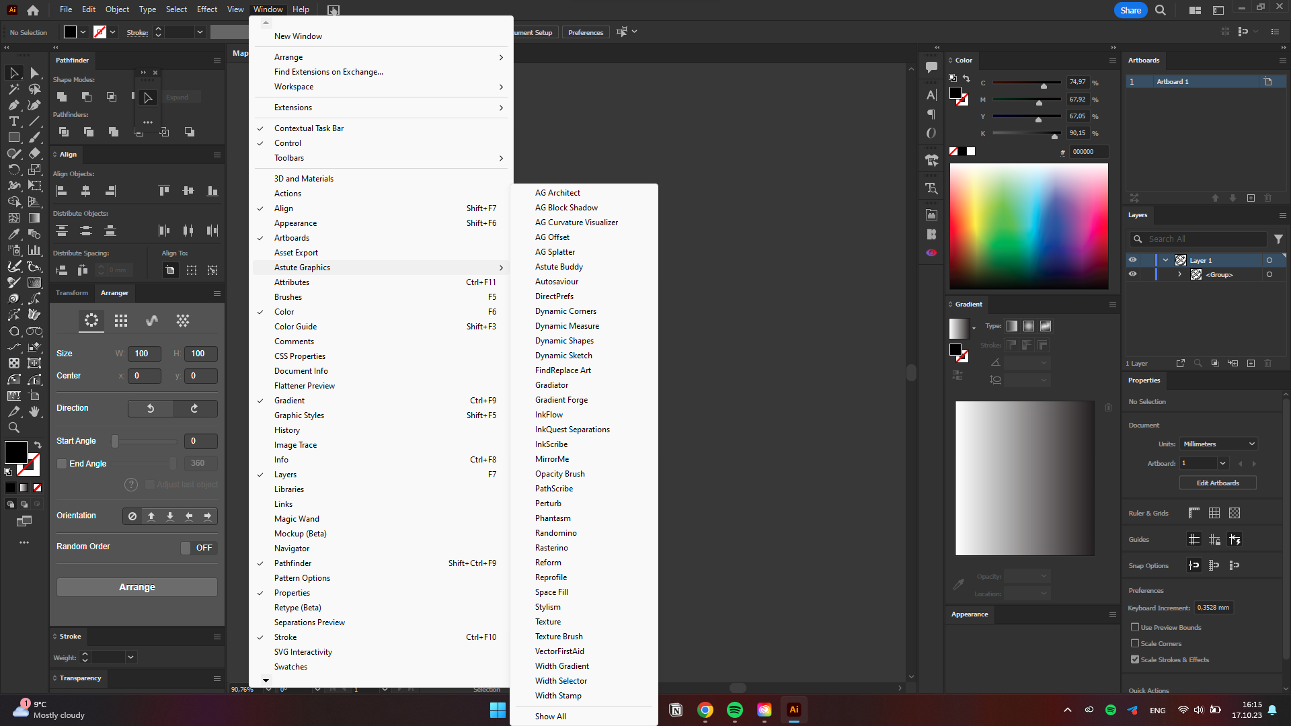Select the Type tool

14,121
